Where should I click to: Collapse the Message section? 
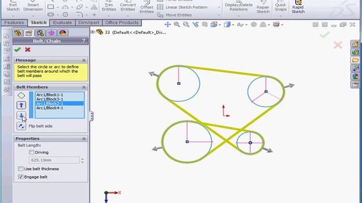tap(84, 60)
